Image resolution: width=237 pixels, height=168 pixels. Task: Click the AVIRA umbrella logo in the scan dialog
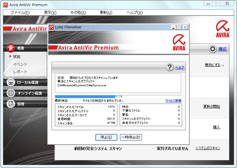179,42
